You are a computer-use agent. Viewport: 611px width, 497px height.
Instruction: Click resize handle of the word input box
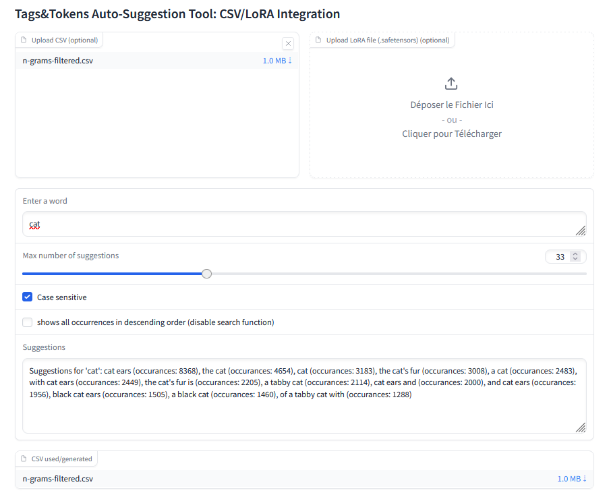pos(581,231)
